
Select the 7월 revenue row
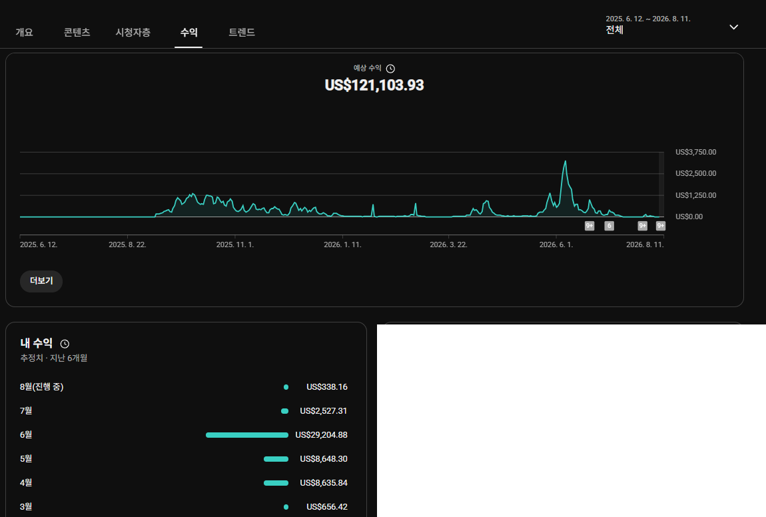tap(184, 411)
